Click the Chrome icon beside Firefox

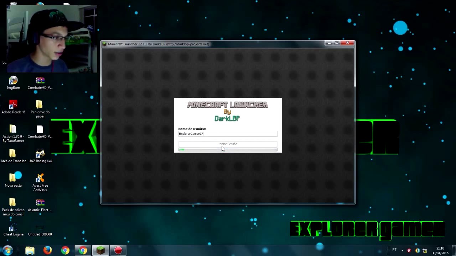click(65, 251)
